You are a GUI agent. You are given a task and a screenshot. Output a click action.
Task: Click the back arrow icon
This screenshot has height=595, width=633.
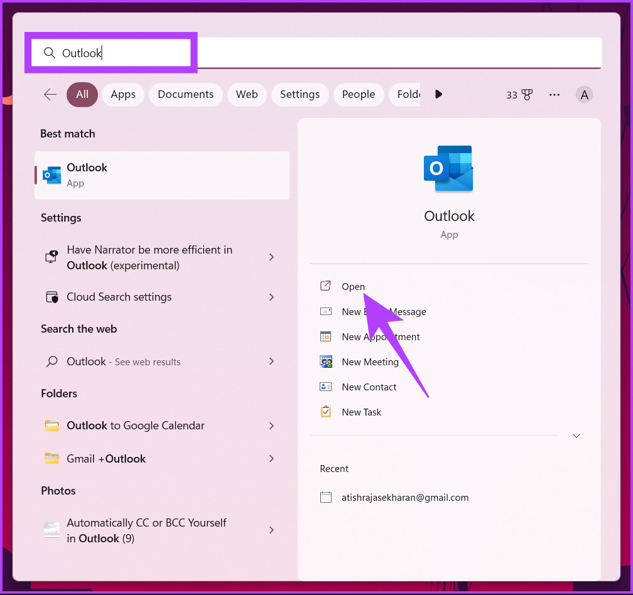pos(50,94)
